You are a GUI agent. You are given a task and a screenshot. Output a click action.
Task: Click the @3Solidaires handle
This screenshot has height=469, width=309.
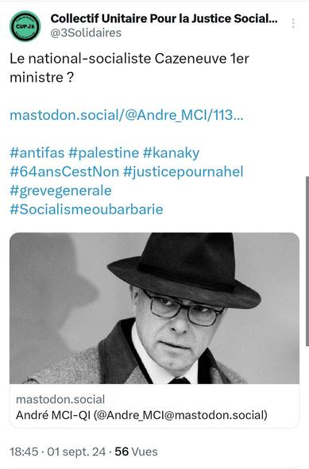coord(86,33)
